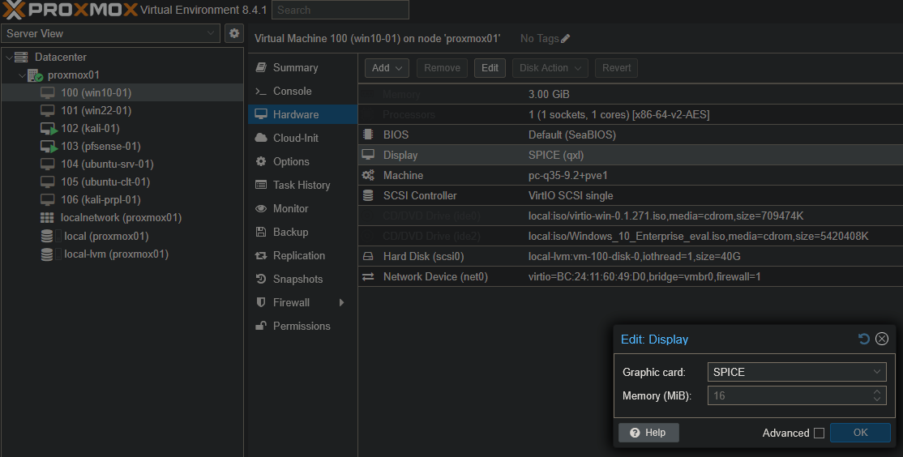Close the Edit: Display dialog
Viewport: 903px width, 457px height.
click(x=882, y=340)
